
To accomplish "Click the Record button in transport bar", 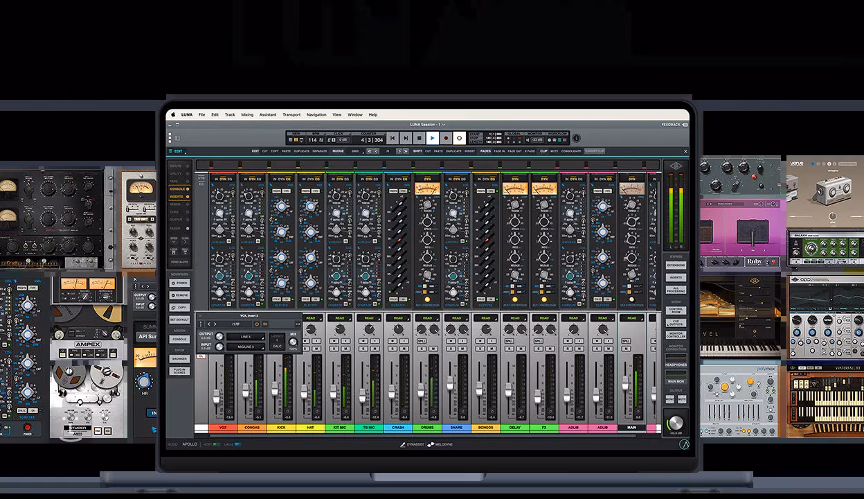I will [x=445, y=139].
